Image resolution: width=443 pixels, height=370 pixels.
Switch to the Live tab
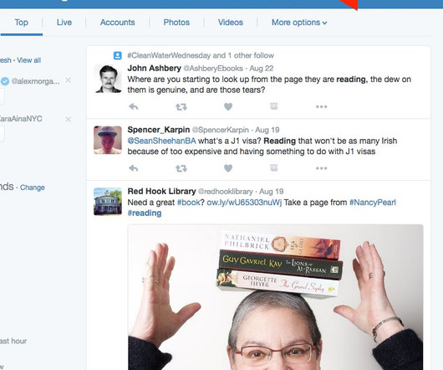click(64, 23)
